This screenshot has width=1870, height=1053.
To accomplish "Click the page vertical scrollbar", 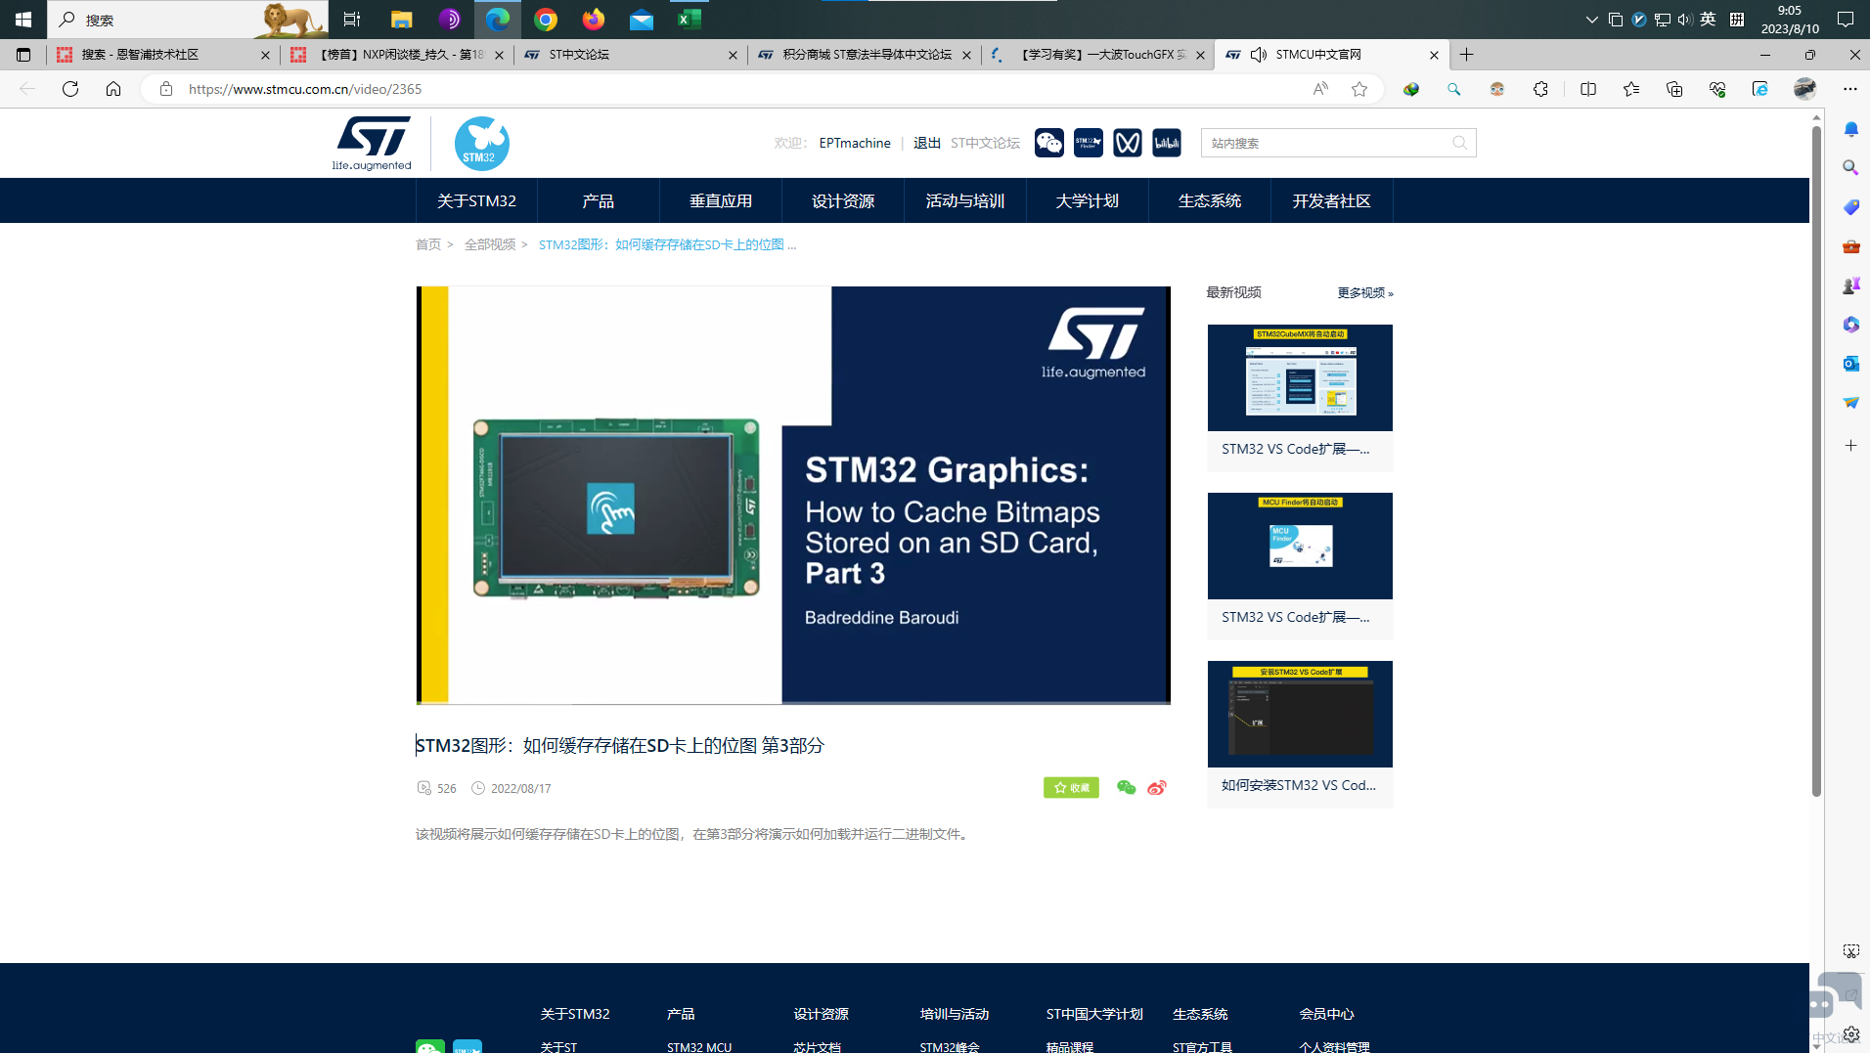I will (x=1816, y=460).
